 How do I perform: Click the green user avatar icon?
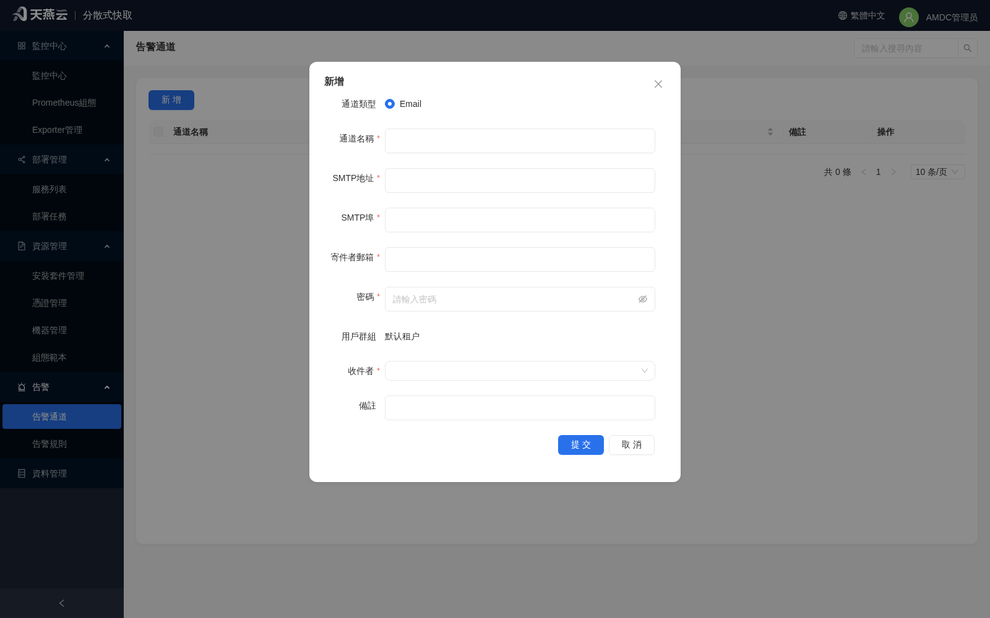pyautogui.click(x=909, y=17)
